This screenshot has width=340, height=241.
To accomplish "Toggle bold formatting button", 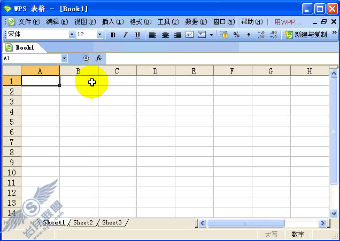I will [x=113, y=35].
